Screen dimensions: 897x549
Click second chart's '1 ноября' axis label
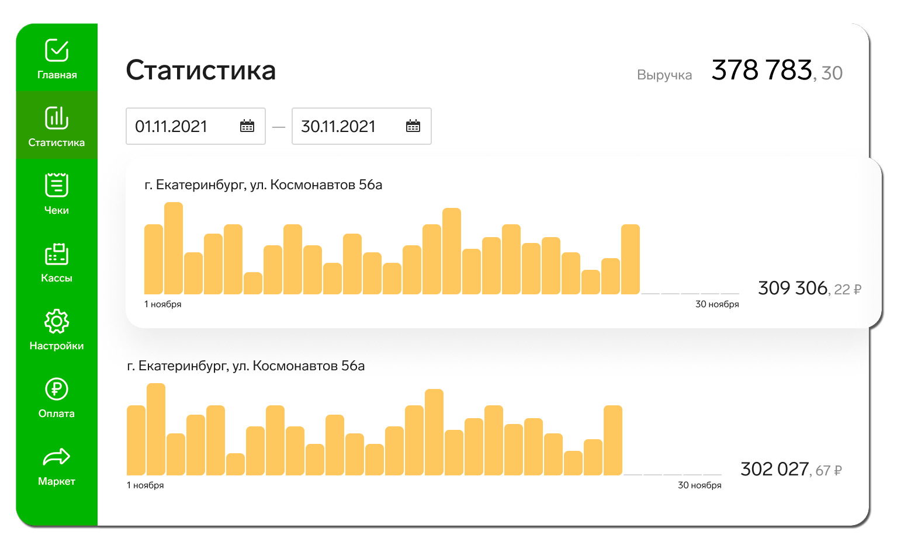coord(146,485)
